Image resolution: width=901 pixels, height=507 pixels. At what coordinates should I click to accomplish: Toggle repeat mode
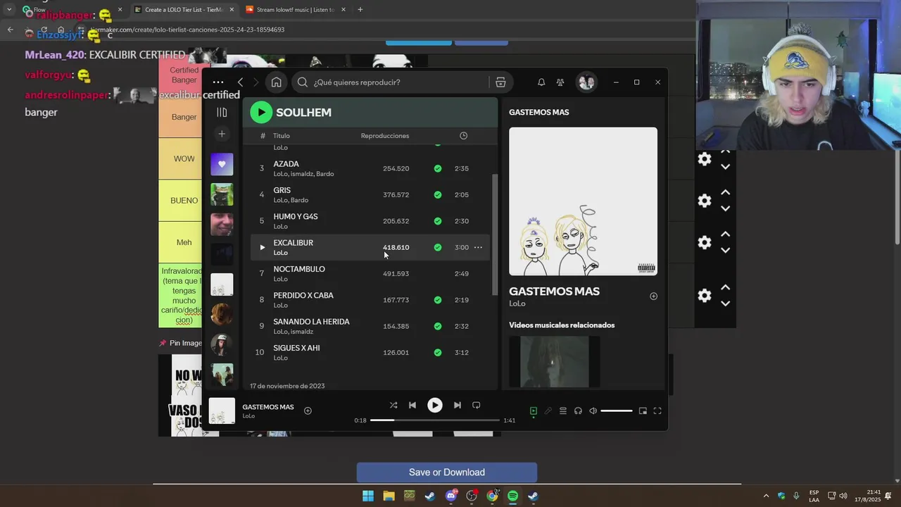tap(477, 405)
